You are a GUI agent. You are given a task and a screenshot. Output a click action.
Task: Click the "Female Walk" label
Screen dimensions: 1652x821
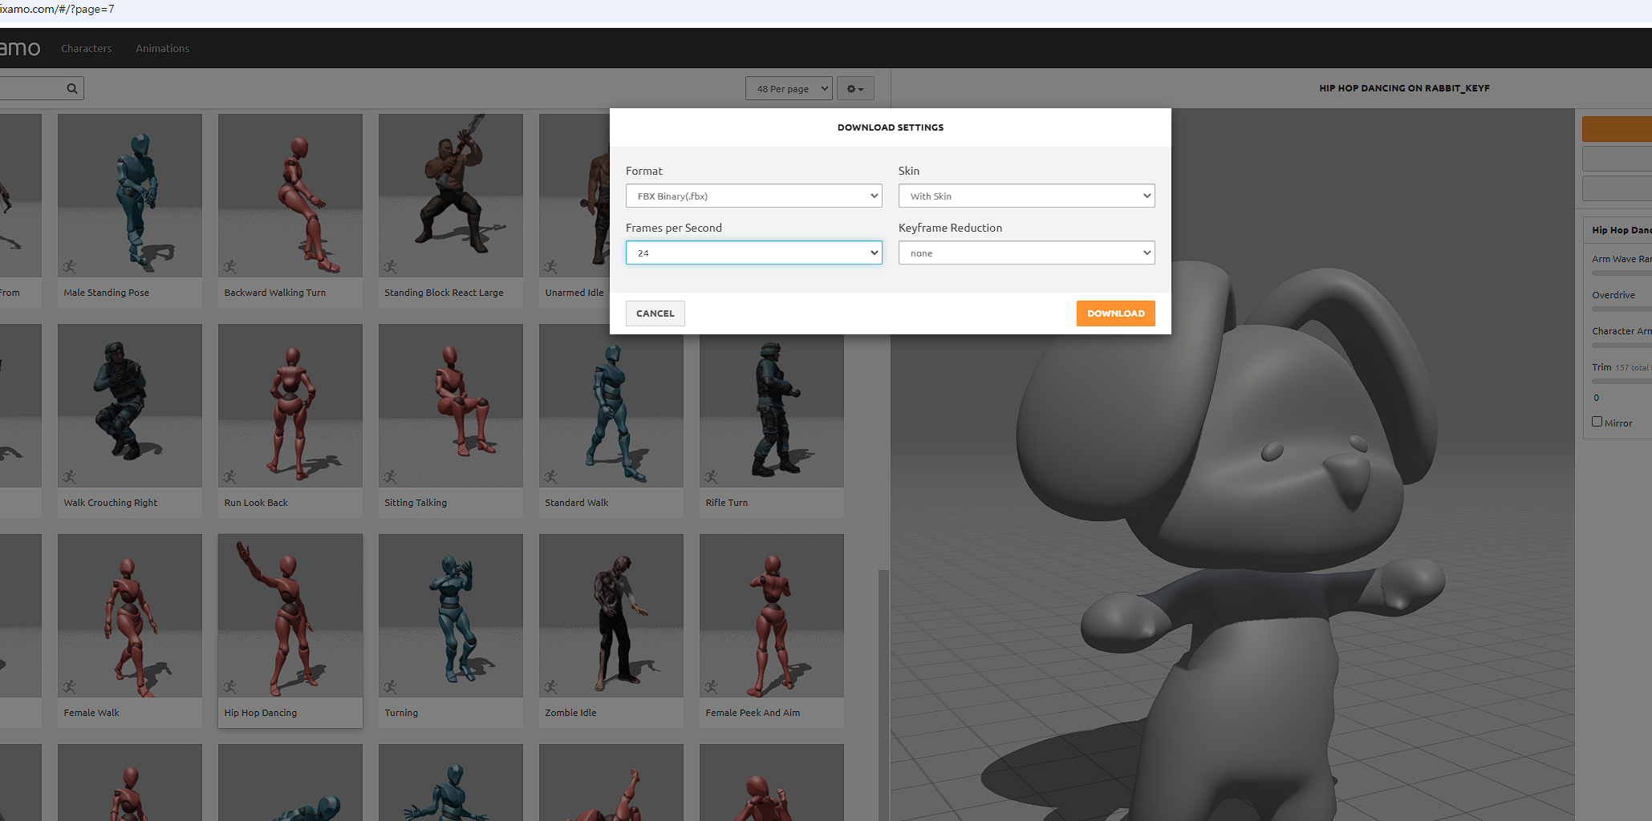[91, 713]
